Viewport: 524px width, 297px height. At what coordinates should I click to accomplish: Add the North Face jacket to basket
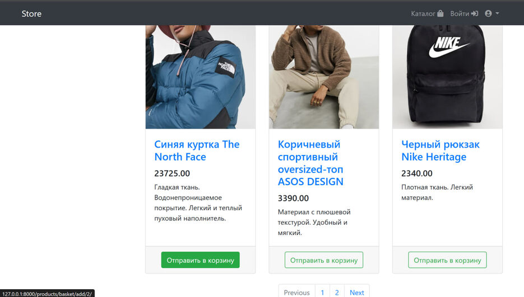coord(201,260)
